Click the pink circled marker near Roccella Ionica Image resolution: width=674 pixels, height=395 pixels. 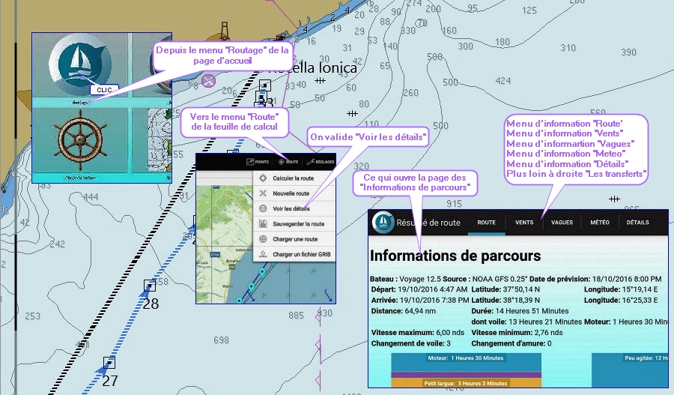tap(208, 81)
